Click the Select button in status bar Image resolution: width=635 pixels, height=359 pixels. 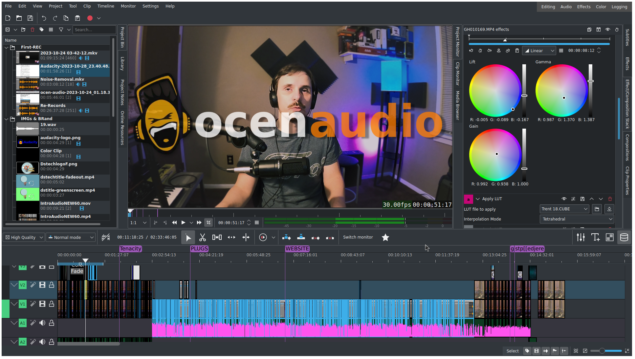pyautogui.click(x=513, y=351)
